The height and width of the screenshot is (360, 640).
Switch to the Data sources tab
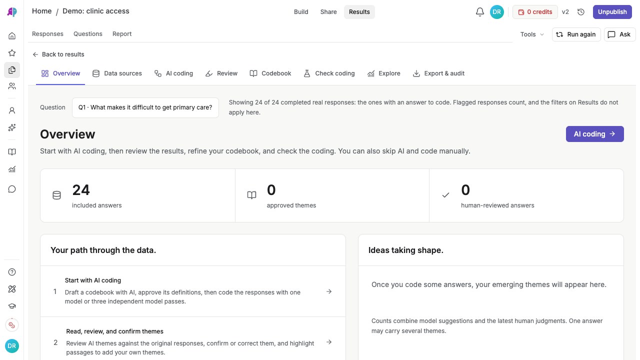[117, 73]
